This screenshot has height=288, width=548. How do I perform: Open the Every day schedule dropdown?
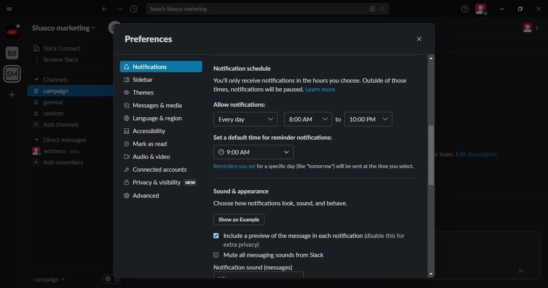245,119
